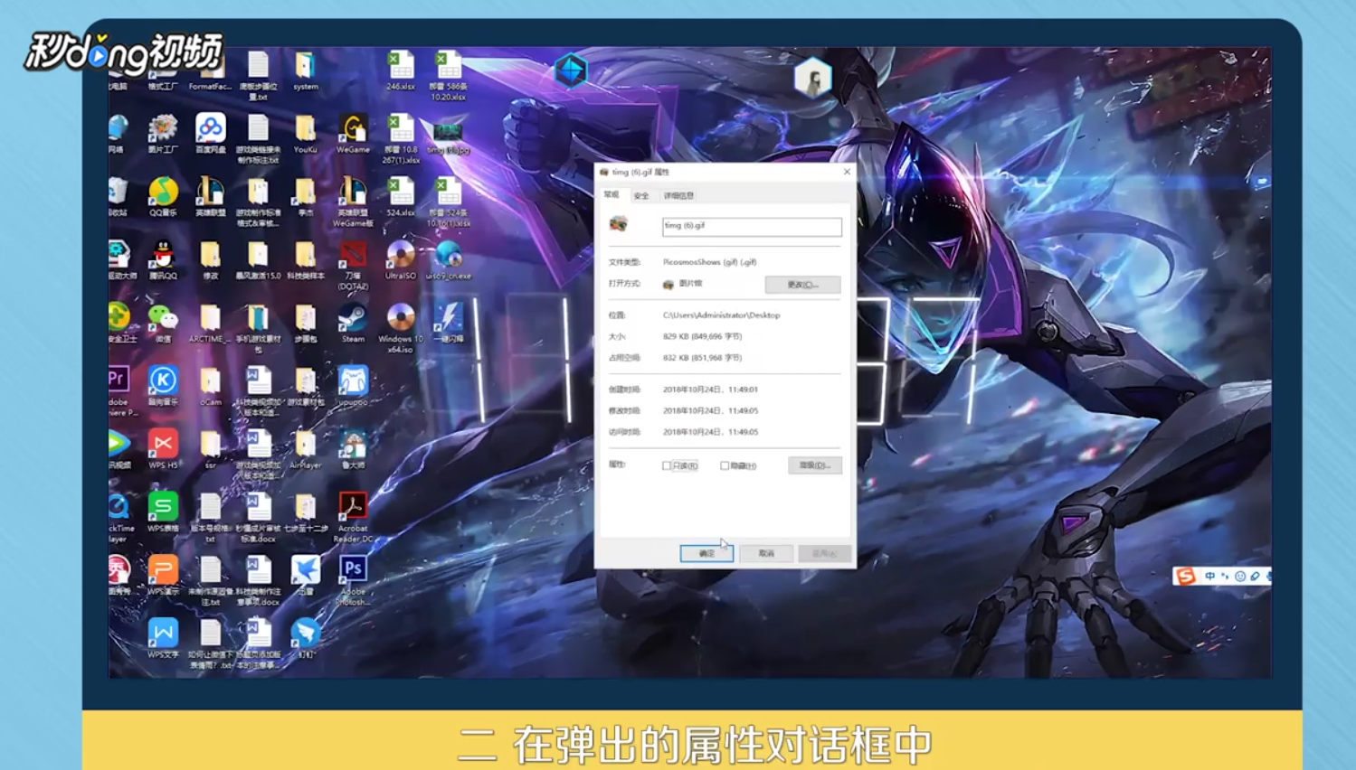Select the 常规 tab in properties dialog
Image resolution: width=1356 pixels, height=770 pixels.
tap(612, 194)
